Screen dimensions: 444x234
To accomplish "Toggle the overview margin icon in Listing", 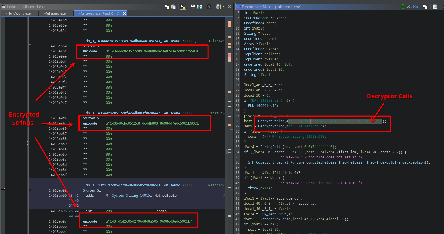I will coord(219,7).
